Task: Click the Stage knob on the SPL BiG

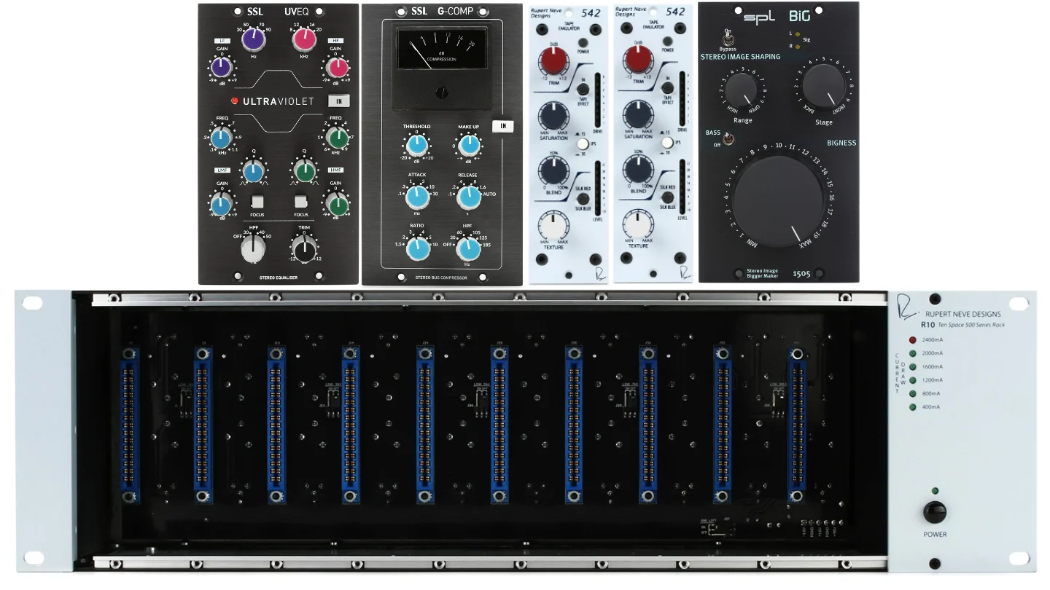Action: (824, 87)
